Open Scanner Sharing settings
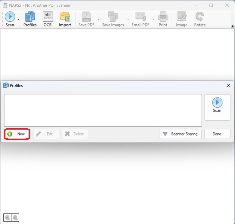Viewport: 235px width, 224px height. coord(181,134)
